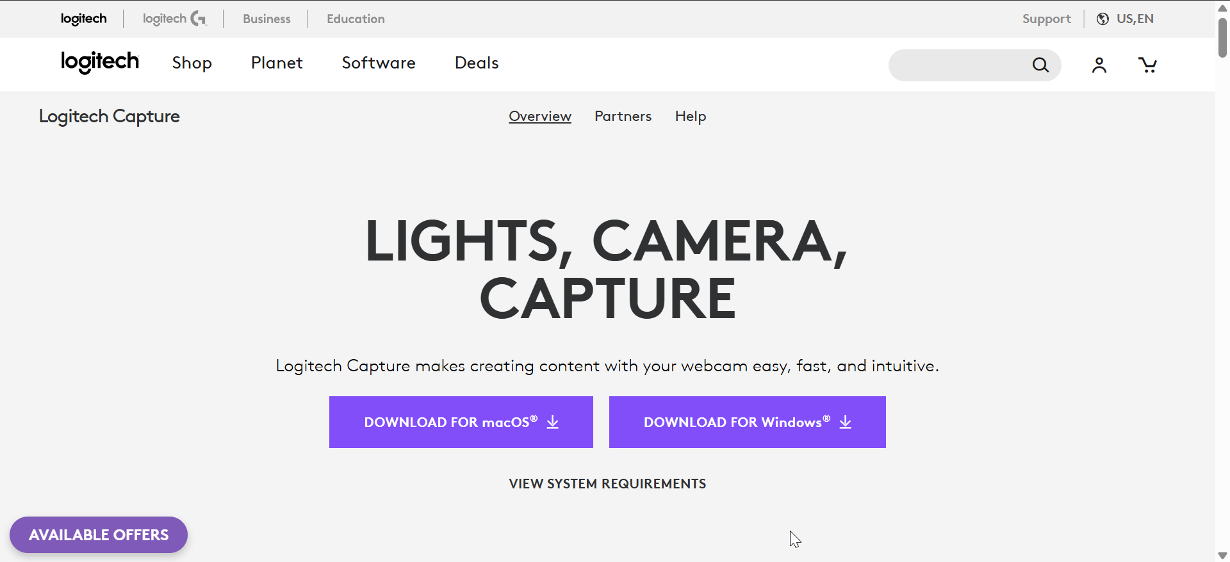Open the main logitech home logo
The height and width of the screenshot is (562, 1230).
tap(100, 62)
